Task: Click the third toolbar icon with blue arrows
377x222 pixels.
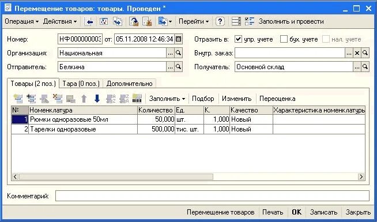Action: (x=118, y=22)
